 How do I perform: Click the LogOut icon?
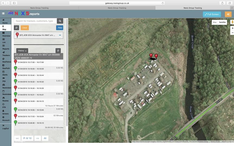pyautogui.click(x=3, y=125)
